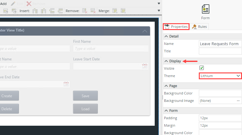Click the Save button
Viewport: 242px width, 135px height.
85,96
